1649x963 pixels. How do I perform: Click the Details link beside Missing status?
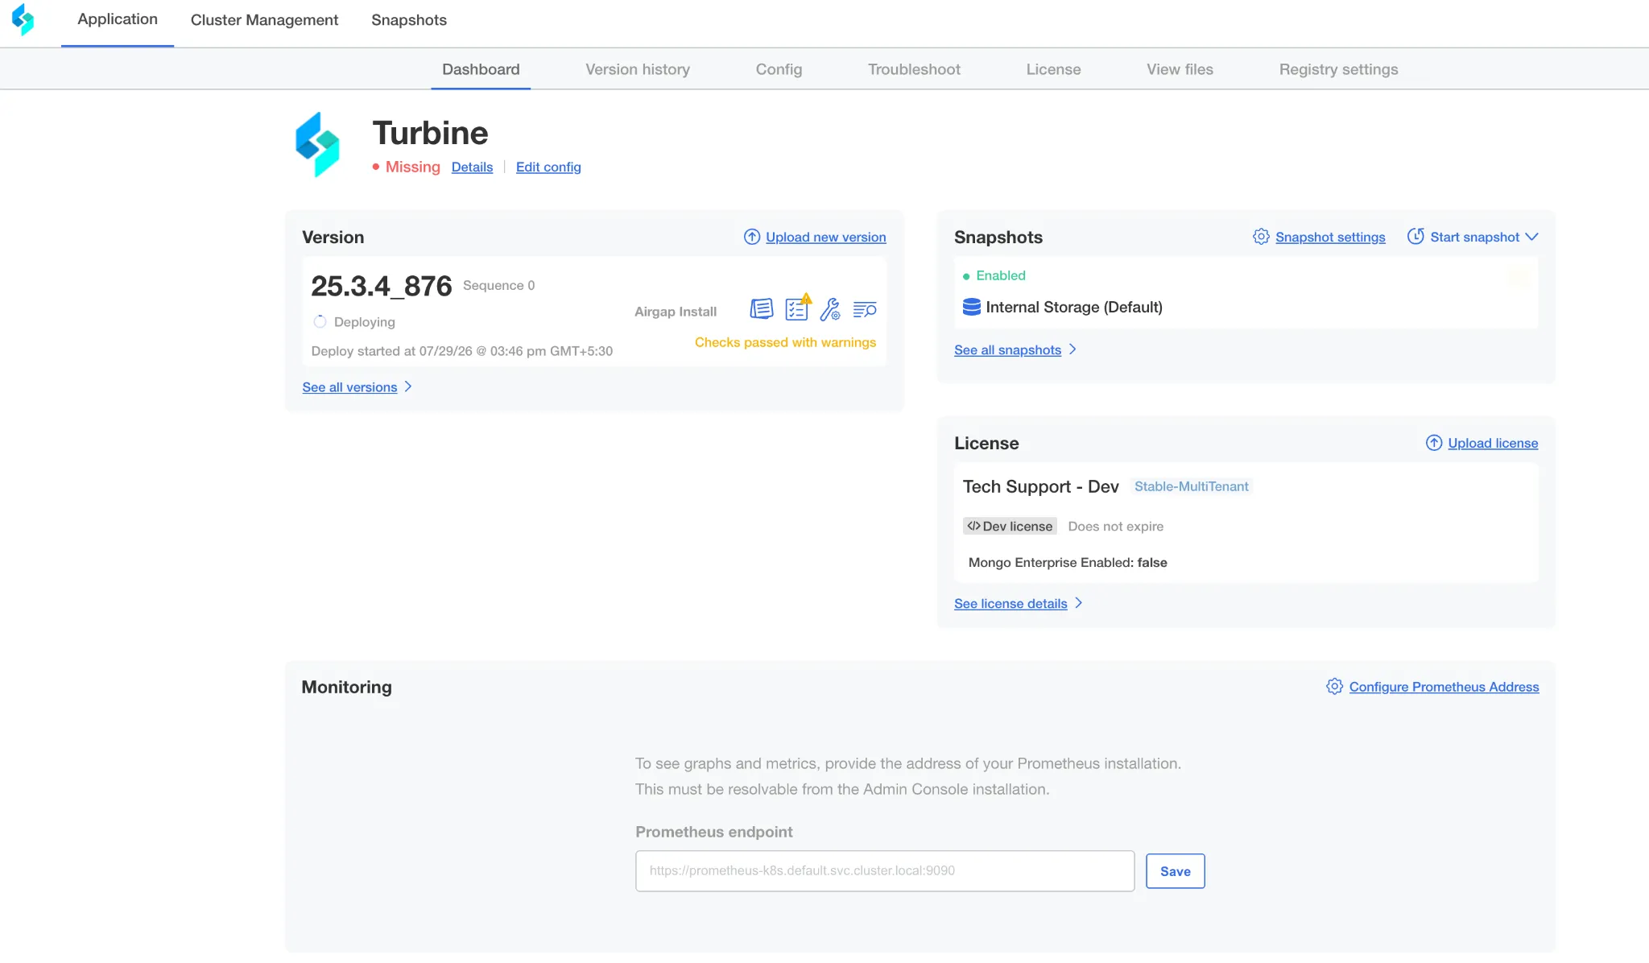coord(472,167)
